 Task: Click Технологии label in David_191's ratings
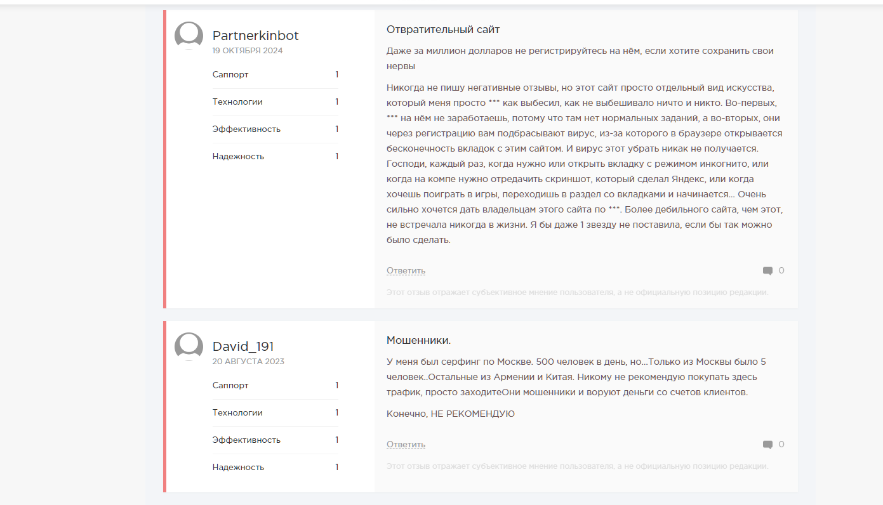coord(237,413)
